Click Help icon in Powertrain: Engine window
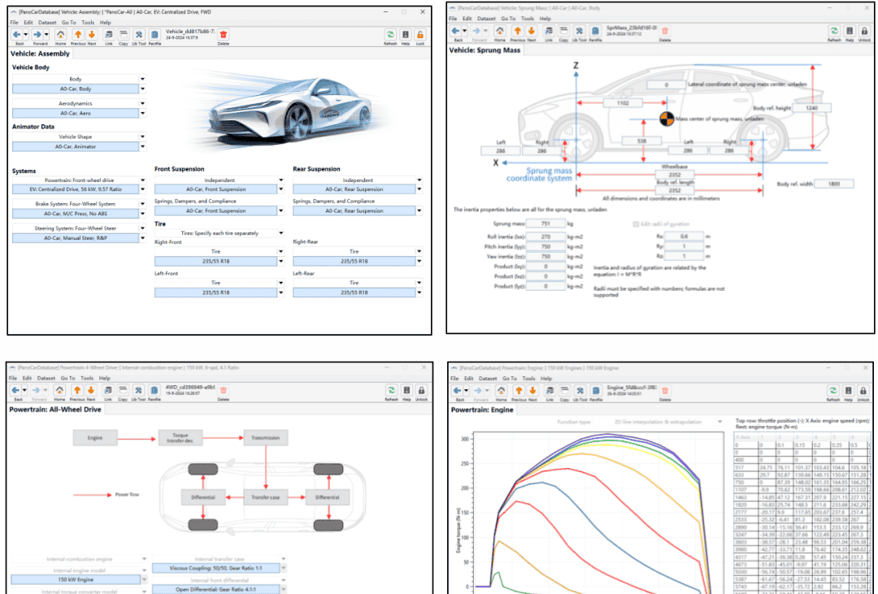The image size is (878, 594). (x=849, y=392)
